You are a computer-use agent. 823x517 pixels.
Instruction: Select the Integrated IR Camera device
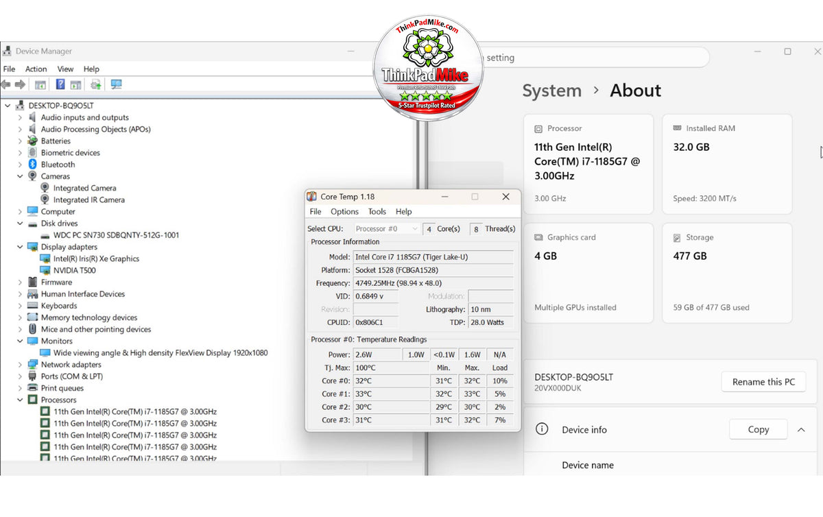(x=89, y=200)
